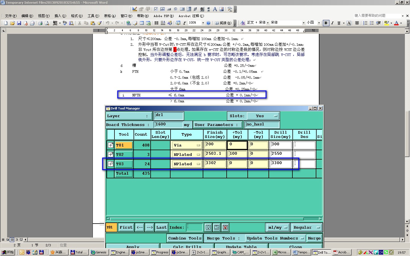Viewport: 410px width, 256px height.
Task: Open T02 Type dropdown showing NPlated
Action: pos(187,154)
